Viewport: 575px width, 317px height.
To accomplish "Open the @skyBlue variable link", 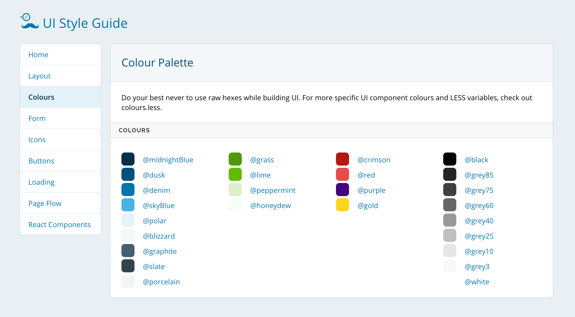I will 159,205.
